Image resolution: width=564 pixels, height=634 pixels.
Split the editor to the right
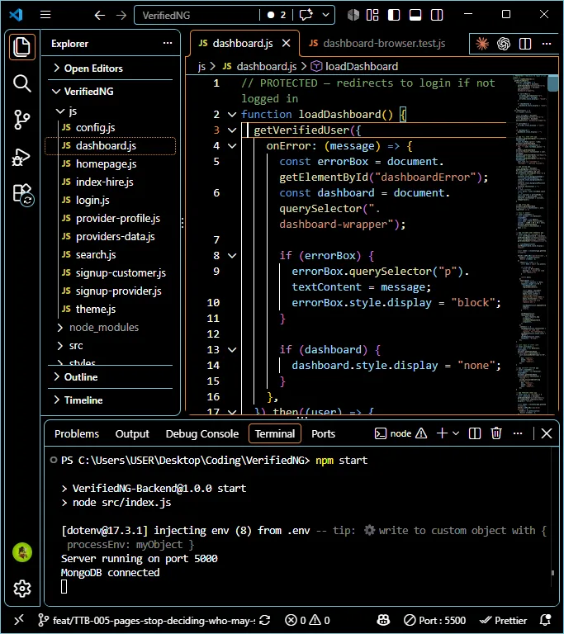pyautogui.click(x=525, y=43)
